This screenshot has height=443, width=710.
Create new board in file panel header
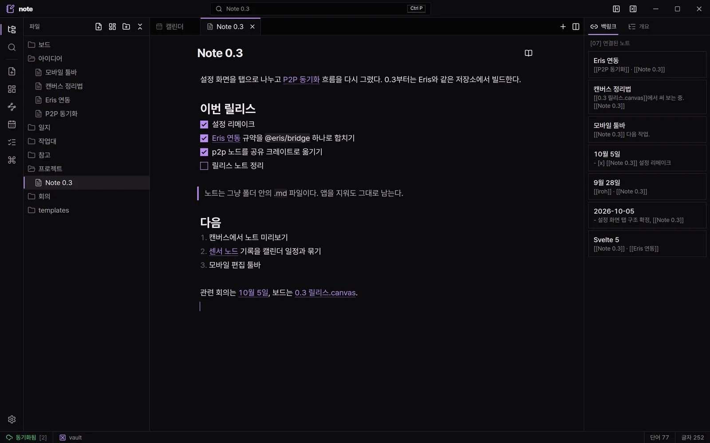click(112, 27)
